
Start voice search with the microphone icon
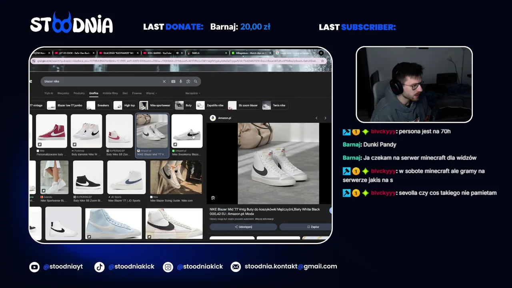click(181, 81)
